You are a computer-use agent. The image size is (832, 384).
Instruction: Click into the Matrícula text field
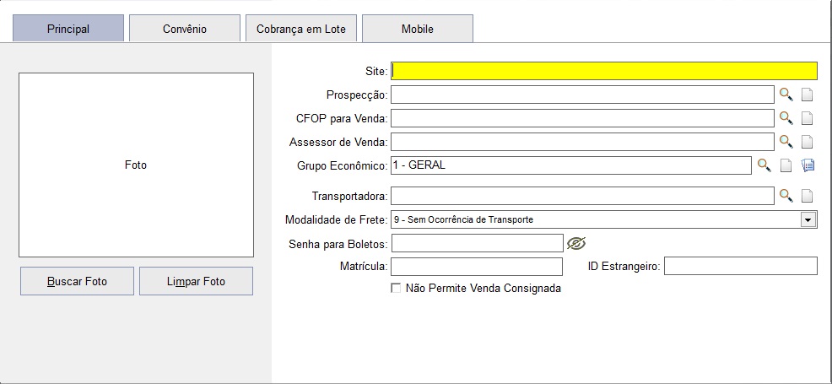click(x=477, y=266)
